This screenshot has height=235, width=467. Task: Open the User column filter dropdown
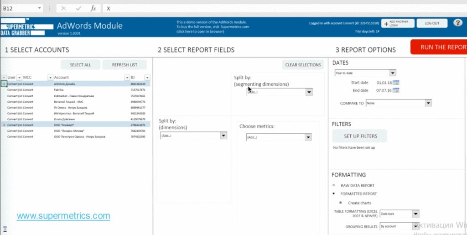coord(19,78)
